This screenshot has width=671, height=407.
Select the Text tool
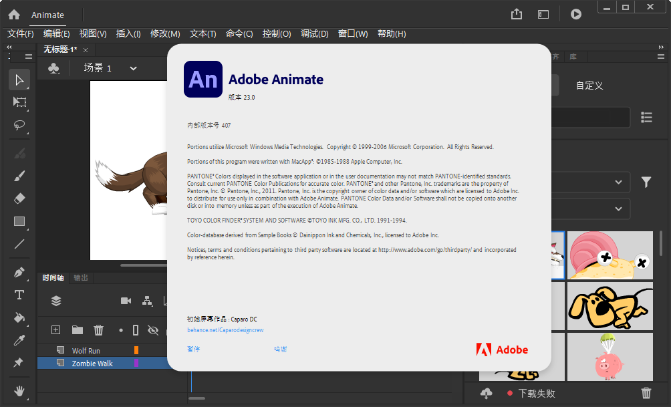tap(19, 295)
